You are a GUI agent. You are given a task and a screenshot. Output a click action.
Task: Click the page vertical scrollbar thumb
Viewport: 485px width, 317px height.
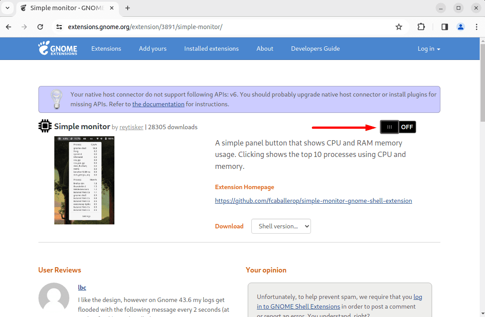[482, 83]
